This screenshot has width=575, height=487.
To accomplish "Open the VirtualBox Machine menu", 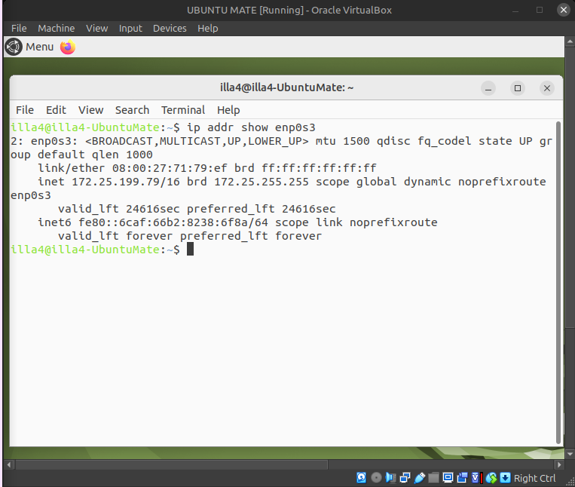I will tap(57, 28).
